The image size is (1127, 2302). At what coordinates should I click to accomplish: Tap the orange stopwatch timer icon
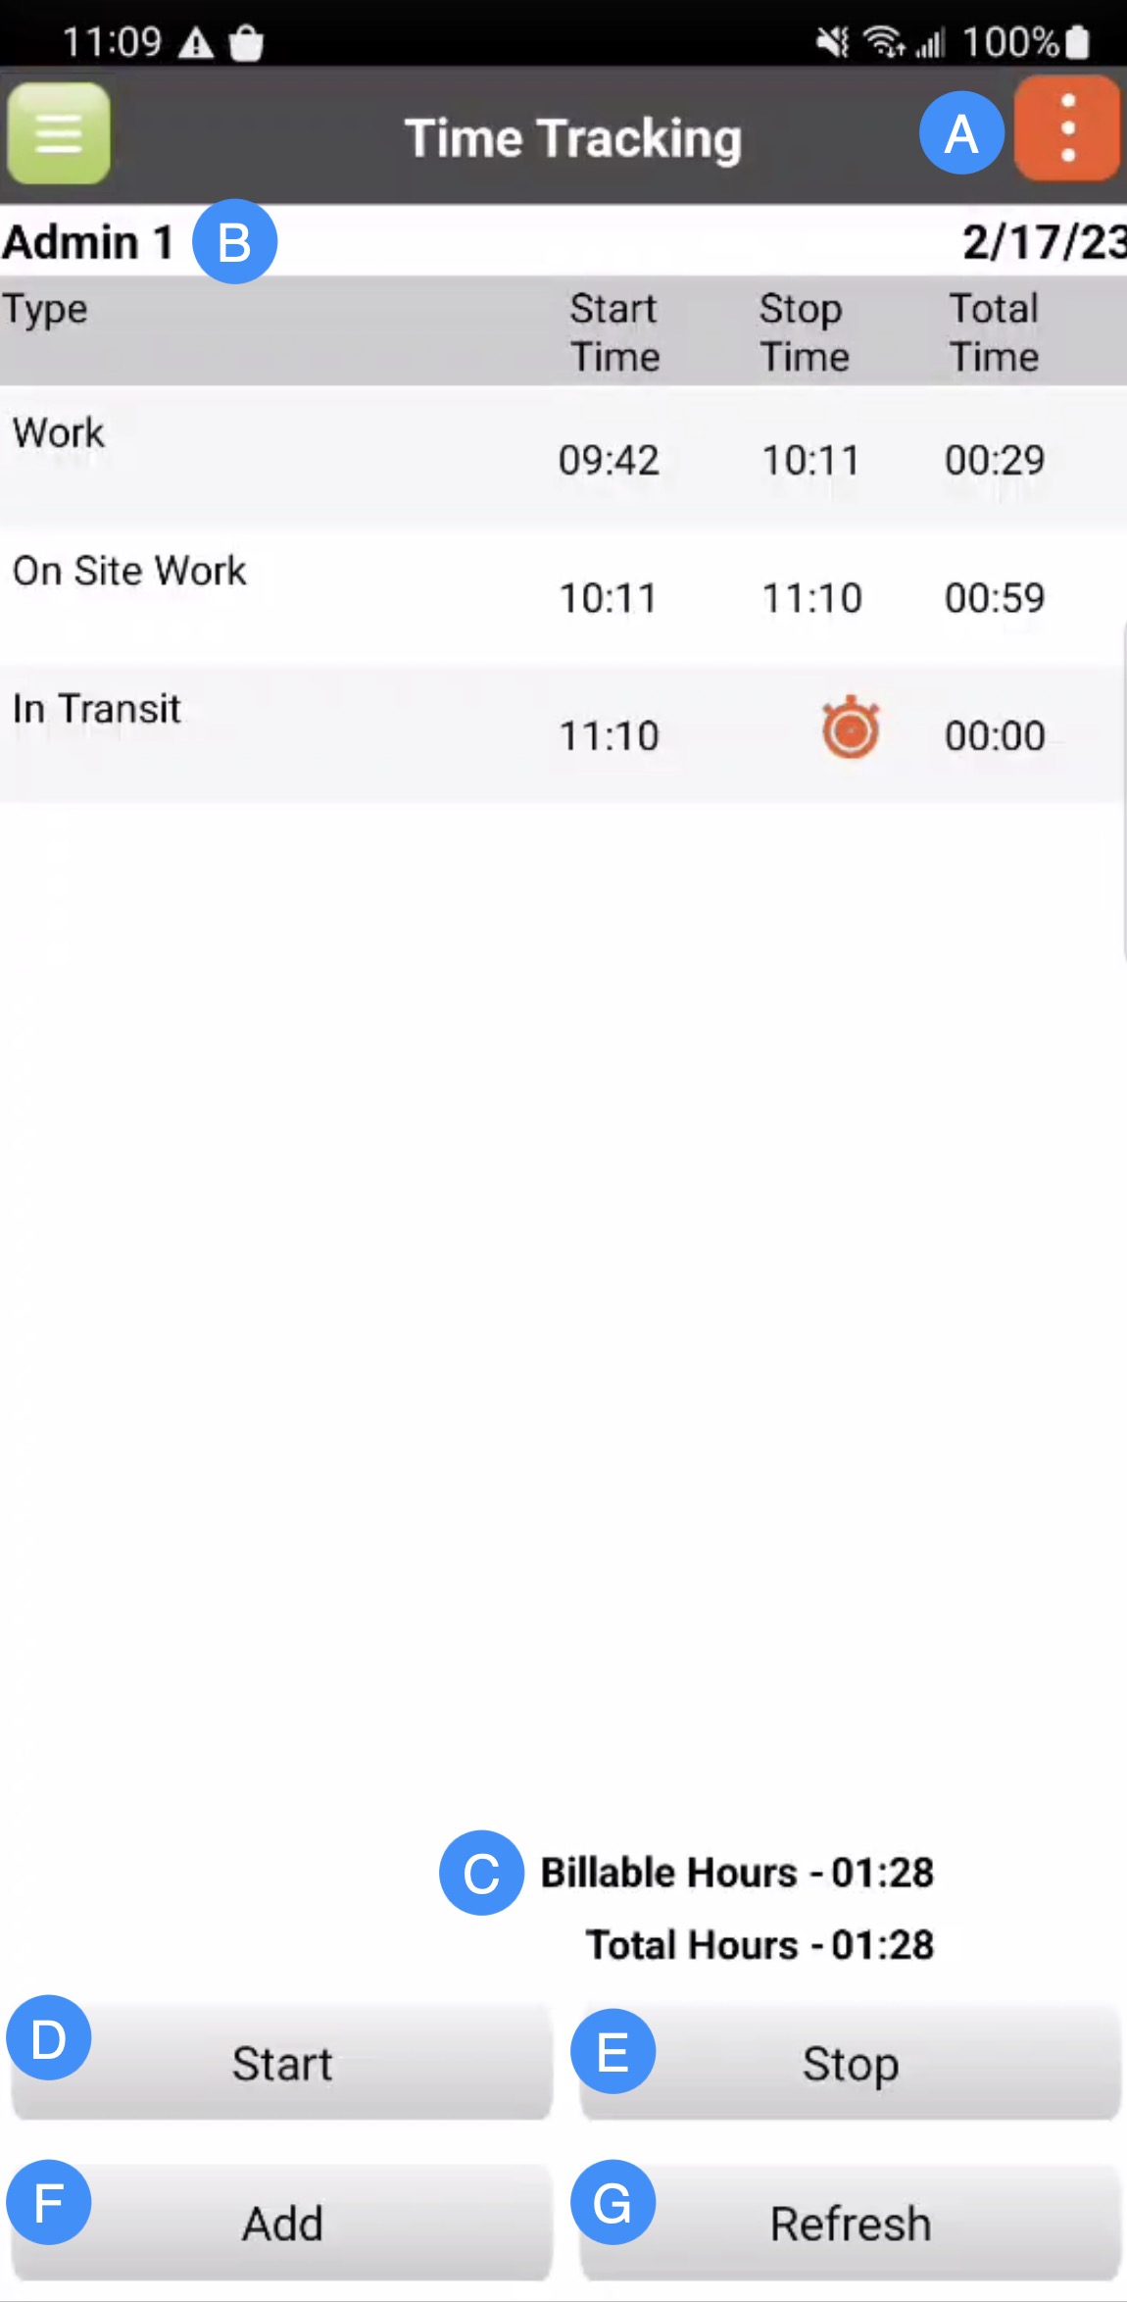point(850,728)
